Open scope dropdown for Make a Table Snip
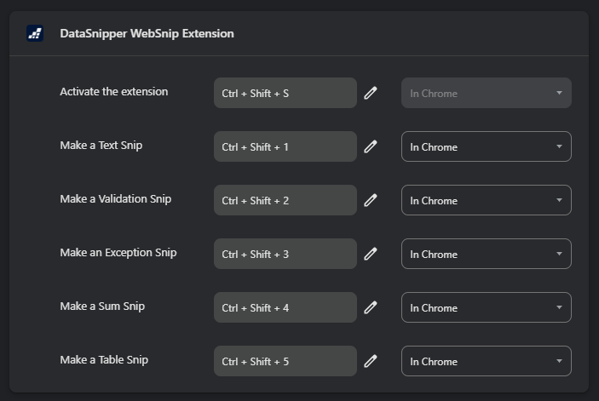 [486, 362]
